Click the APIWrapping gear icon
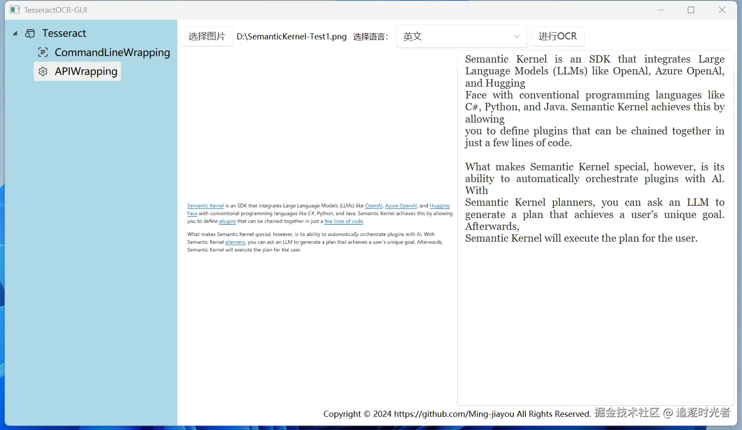 coord(43,71)
